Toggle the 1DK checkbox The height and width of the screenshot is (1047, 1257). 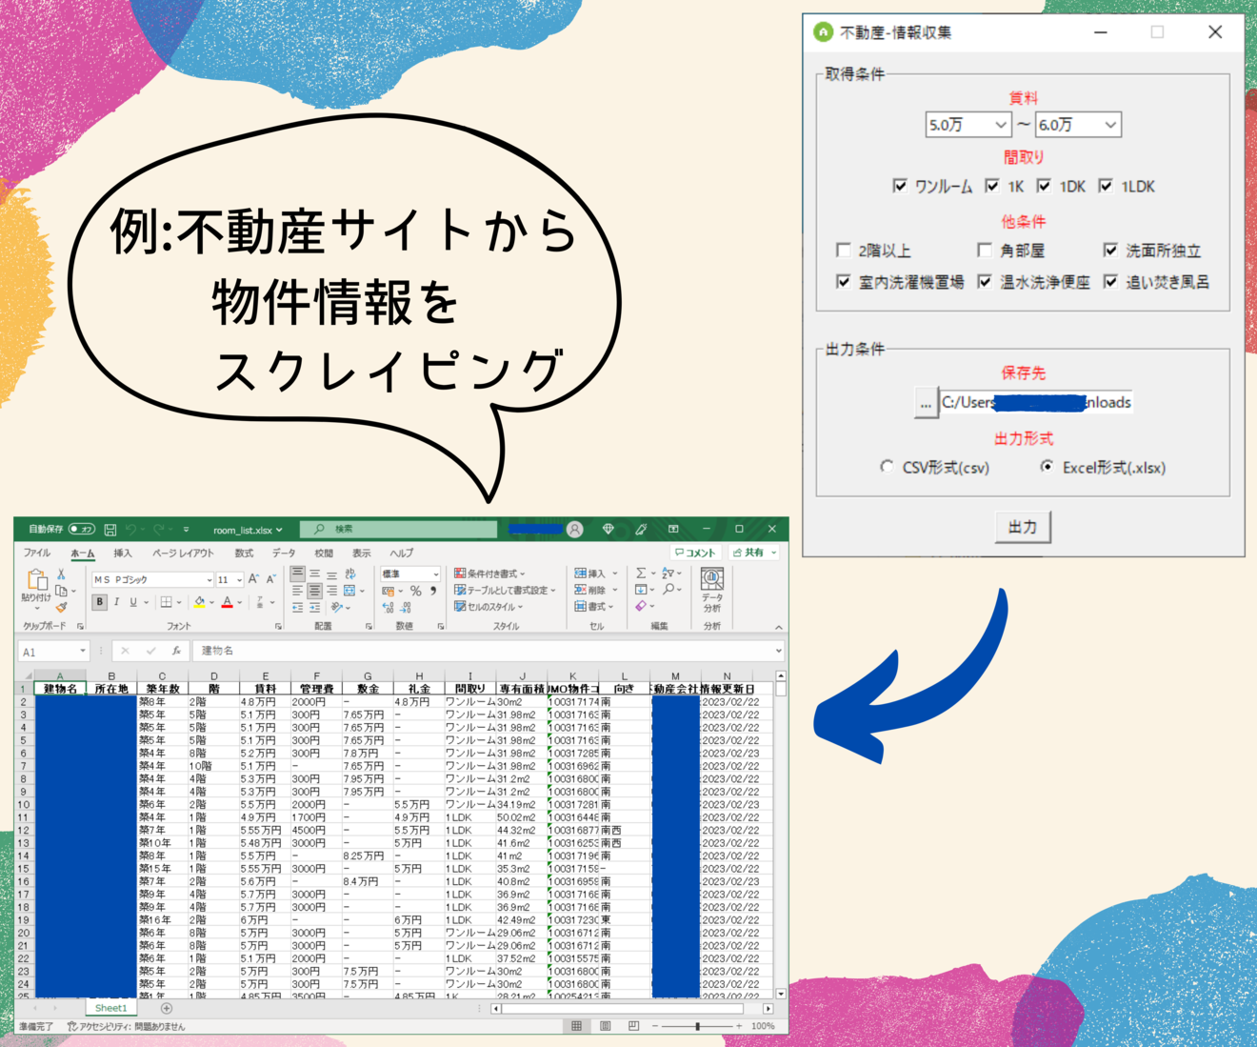click(1045, 186)
